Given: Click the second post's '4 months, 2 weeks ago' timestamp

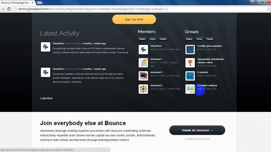Looking at the screenshot, I should pos(94,69).
